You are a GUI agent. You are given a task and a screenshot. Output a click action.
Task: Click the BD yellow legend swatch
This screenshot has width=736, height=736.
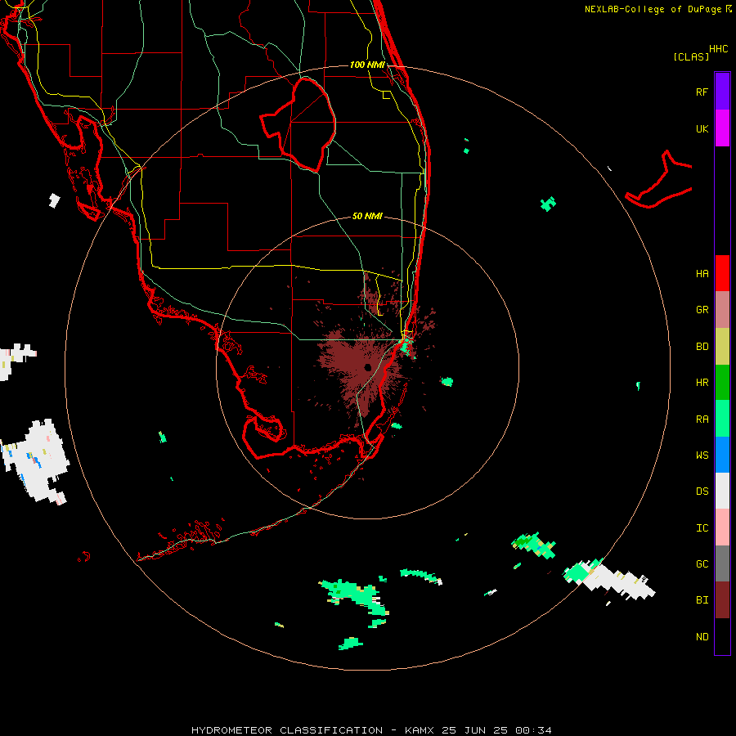coord(722,347)
